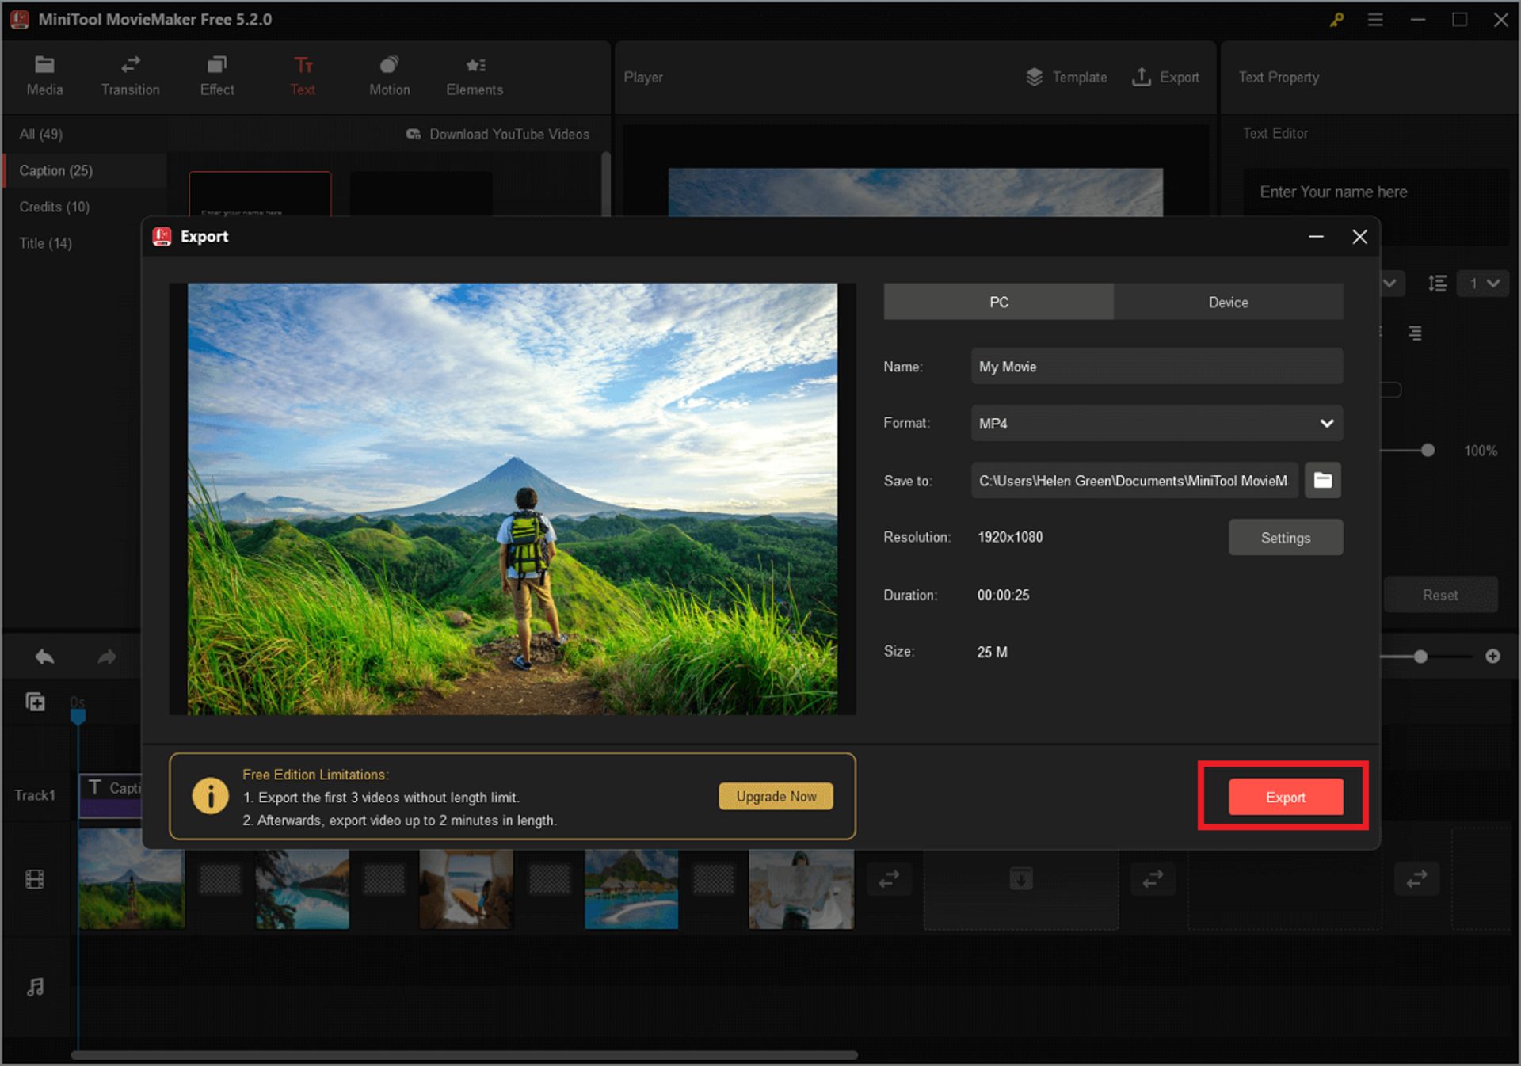
Task: Open the Effect panel
Action: (x=216, y=76)
